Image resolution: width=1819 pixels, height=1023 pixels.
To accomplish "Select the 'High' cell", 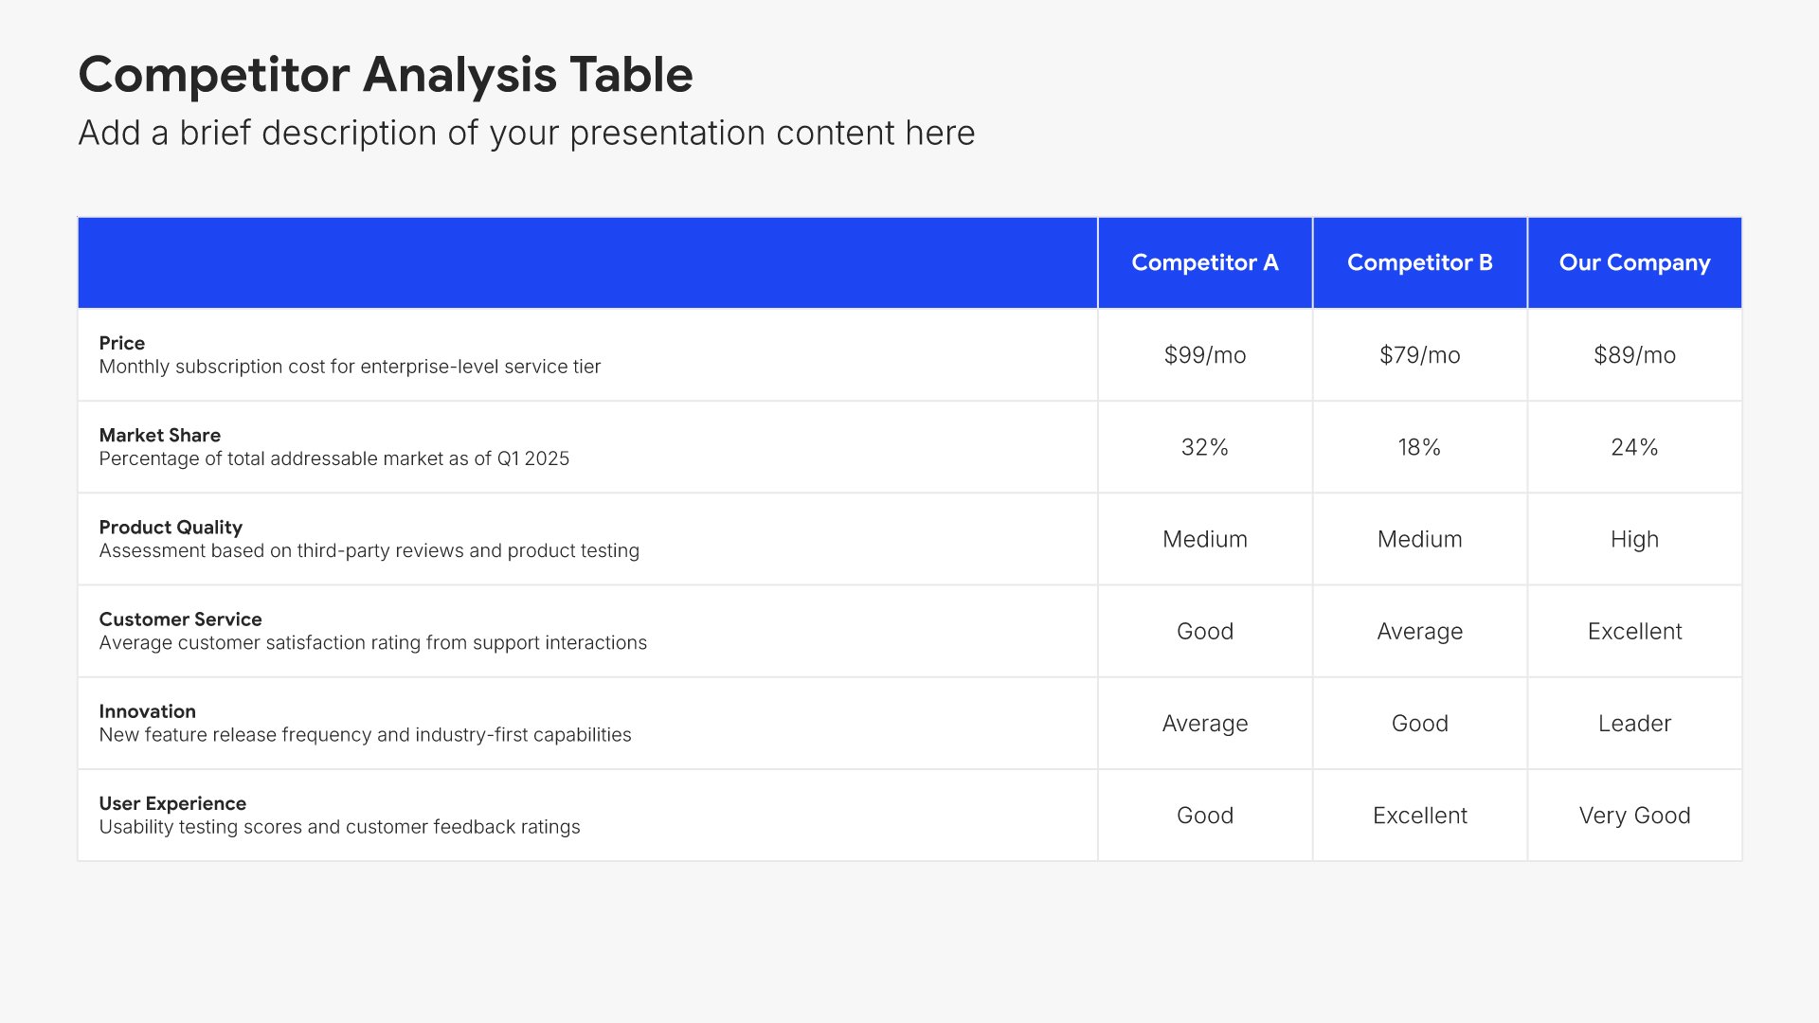I will click(1635, 539).
